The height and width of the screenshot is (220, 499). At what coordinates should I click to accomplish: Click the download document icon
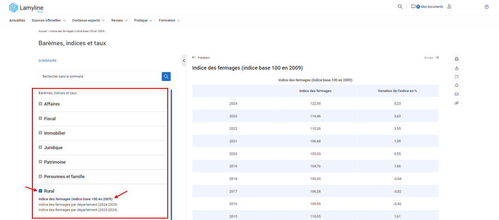456,68
